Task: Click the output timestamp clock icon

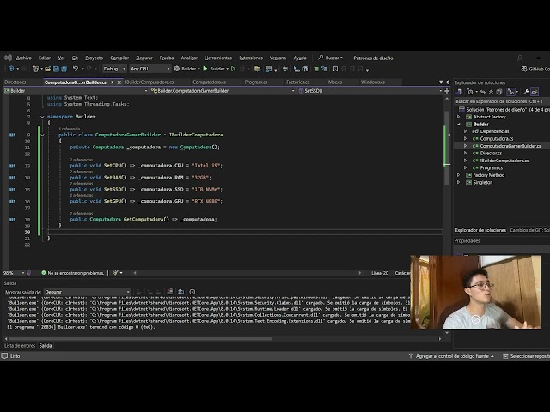Action: [192, 292]
